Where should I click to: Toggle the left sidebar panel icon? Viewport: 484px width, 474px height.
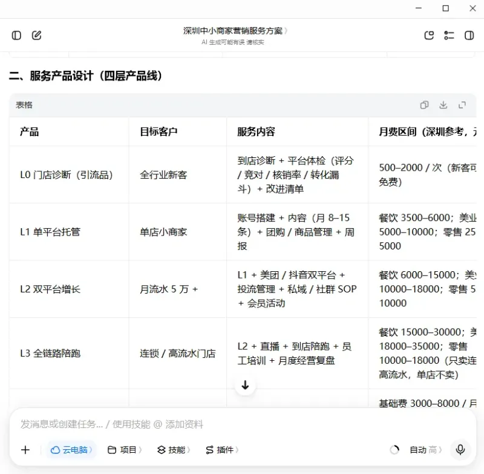click(x=16, y=36)
